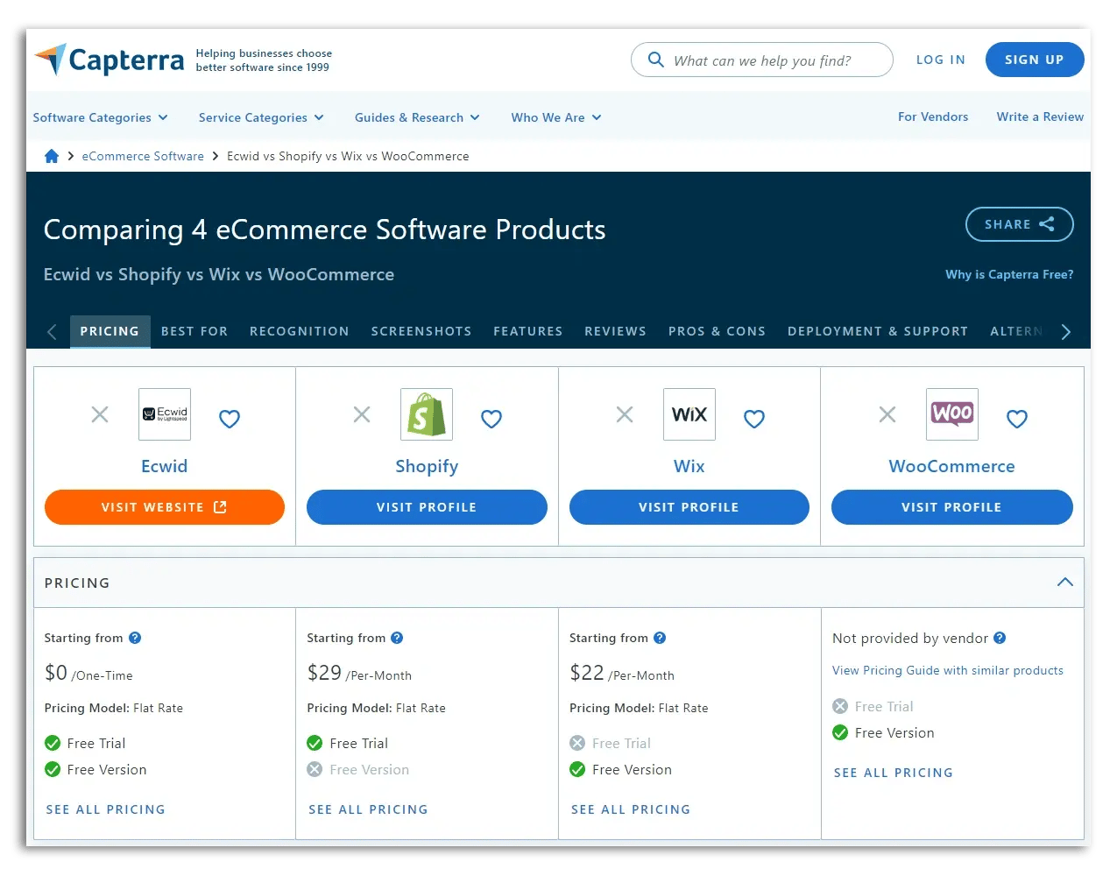Image resolution: width=1117 pixels, height=876 pixels.
Task: Favorite WooCommerce with the heart icon
Action: coord(1016,419)
